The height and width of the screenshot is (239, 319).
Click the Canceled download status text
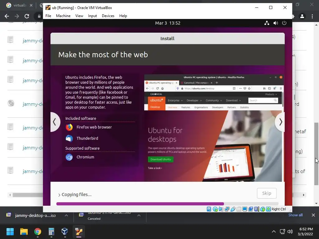tap(94, 219)
